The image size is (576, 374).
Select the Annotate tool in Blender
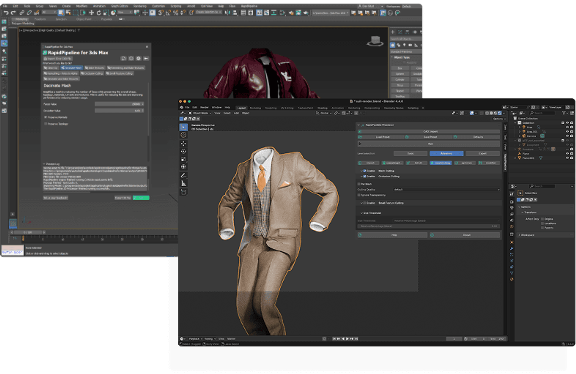point(184,176)
